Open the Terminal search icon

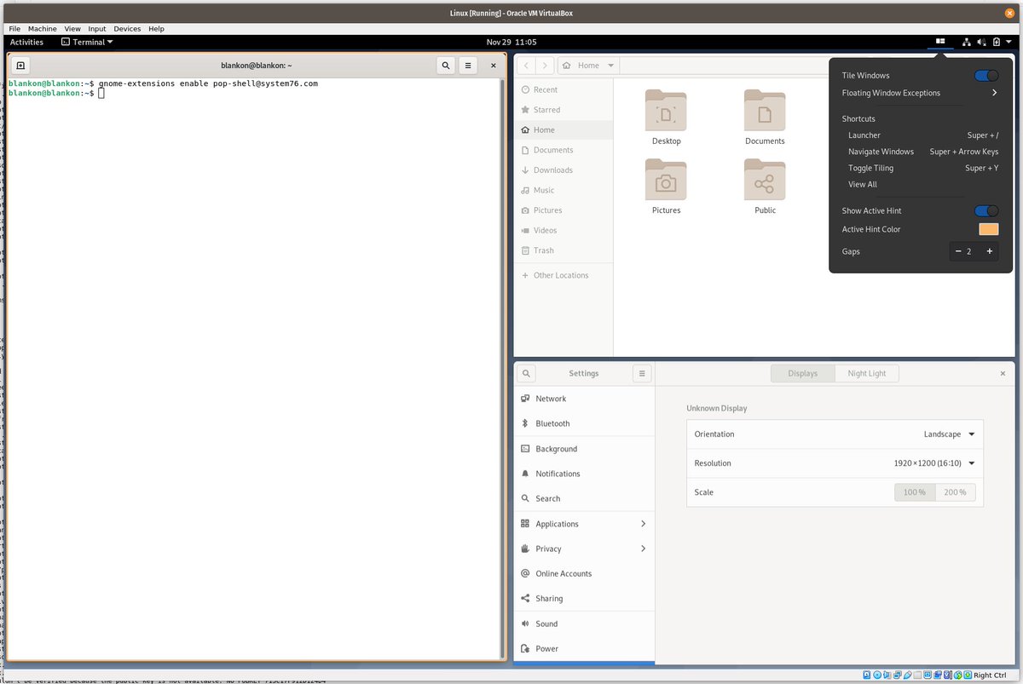pos(445,66)
